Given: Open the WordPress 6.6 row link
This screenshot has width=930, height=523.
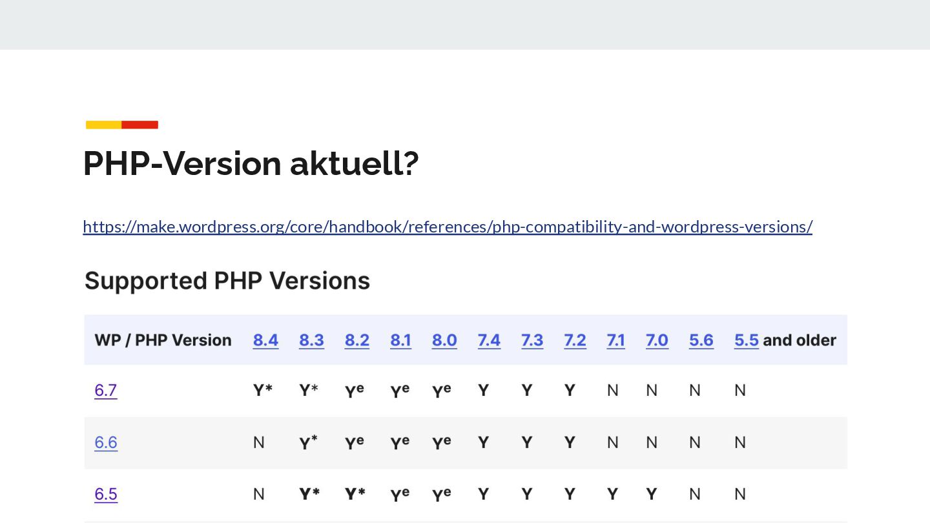Looking at the screenshot, I should coord(106,442).
